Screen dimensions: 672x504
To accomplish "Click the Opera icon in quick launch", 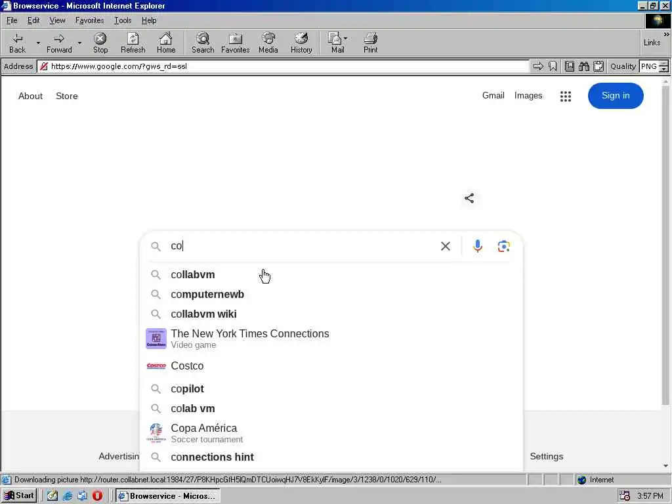I will (97, 496).
